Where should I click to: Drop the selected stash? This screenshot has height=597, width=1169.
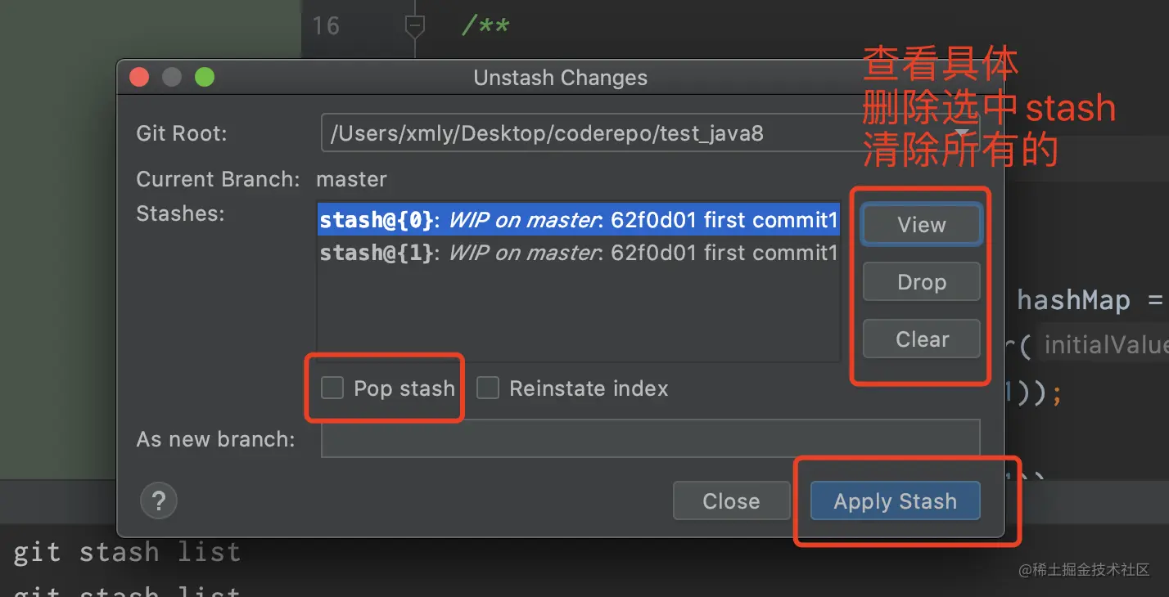tap(921, 282)
